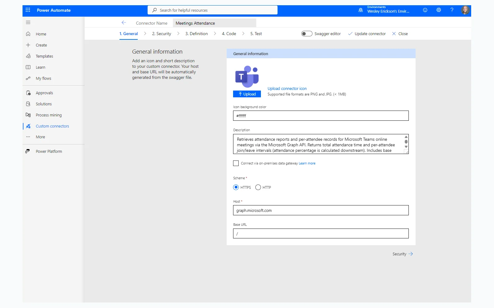
Task: Click the Icon background color field
Action: (x=321, y=116)
